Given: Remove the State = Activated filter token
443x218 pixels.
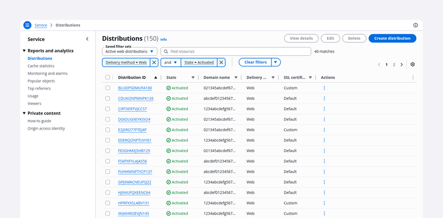Looking at the screenshot, I should (x=221, y=63).
